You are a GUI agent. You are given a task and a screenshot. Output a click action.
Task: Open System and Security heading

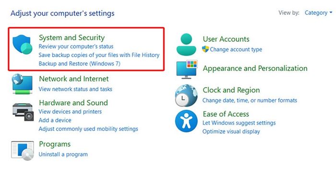[x=72, y=37]
